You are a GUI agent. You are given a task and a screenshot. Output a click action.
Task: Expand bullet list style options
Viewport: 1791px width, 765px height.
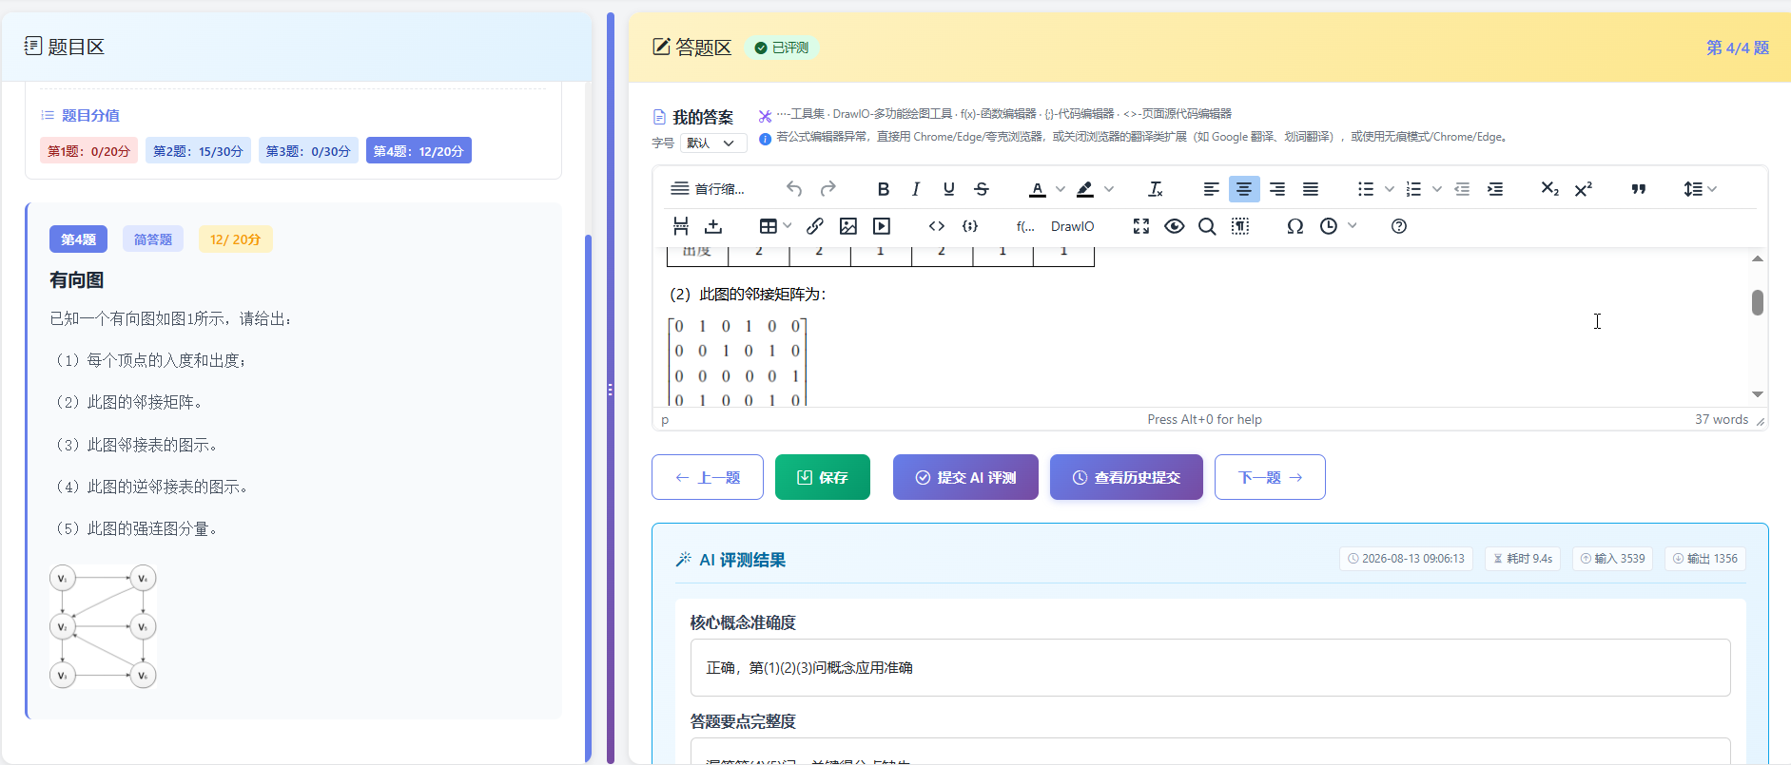[1390, 189]
